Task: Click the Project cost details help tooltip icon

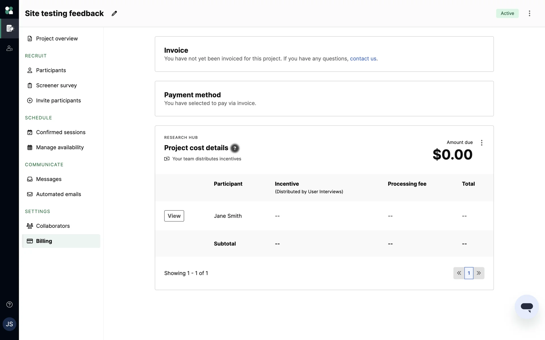Action: coord(235,148)
